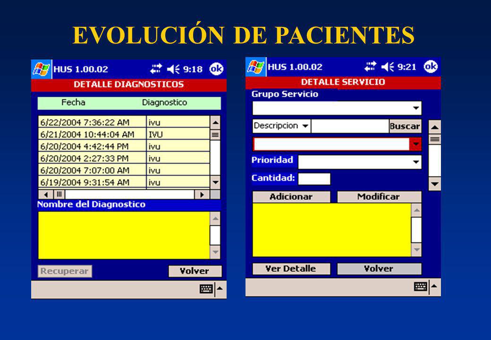Open Start menu in Detalle Servicio window
This screenshot has width=491, height=340.
(x=256, y=67)
